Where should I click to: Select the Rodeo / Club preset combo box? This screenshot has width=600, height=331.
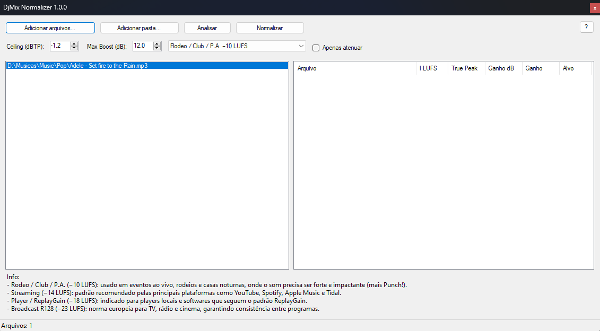(x=233, y=46)
